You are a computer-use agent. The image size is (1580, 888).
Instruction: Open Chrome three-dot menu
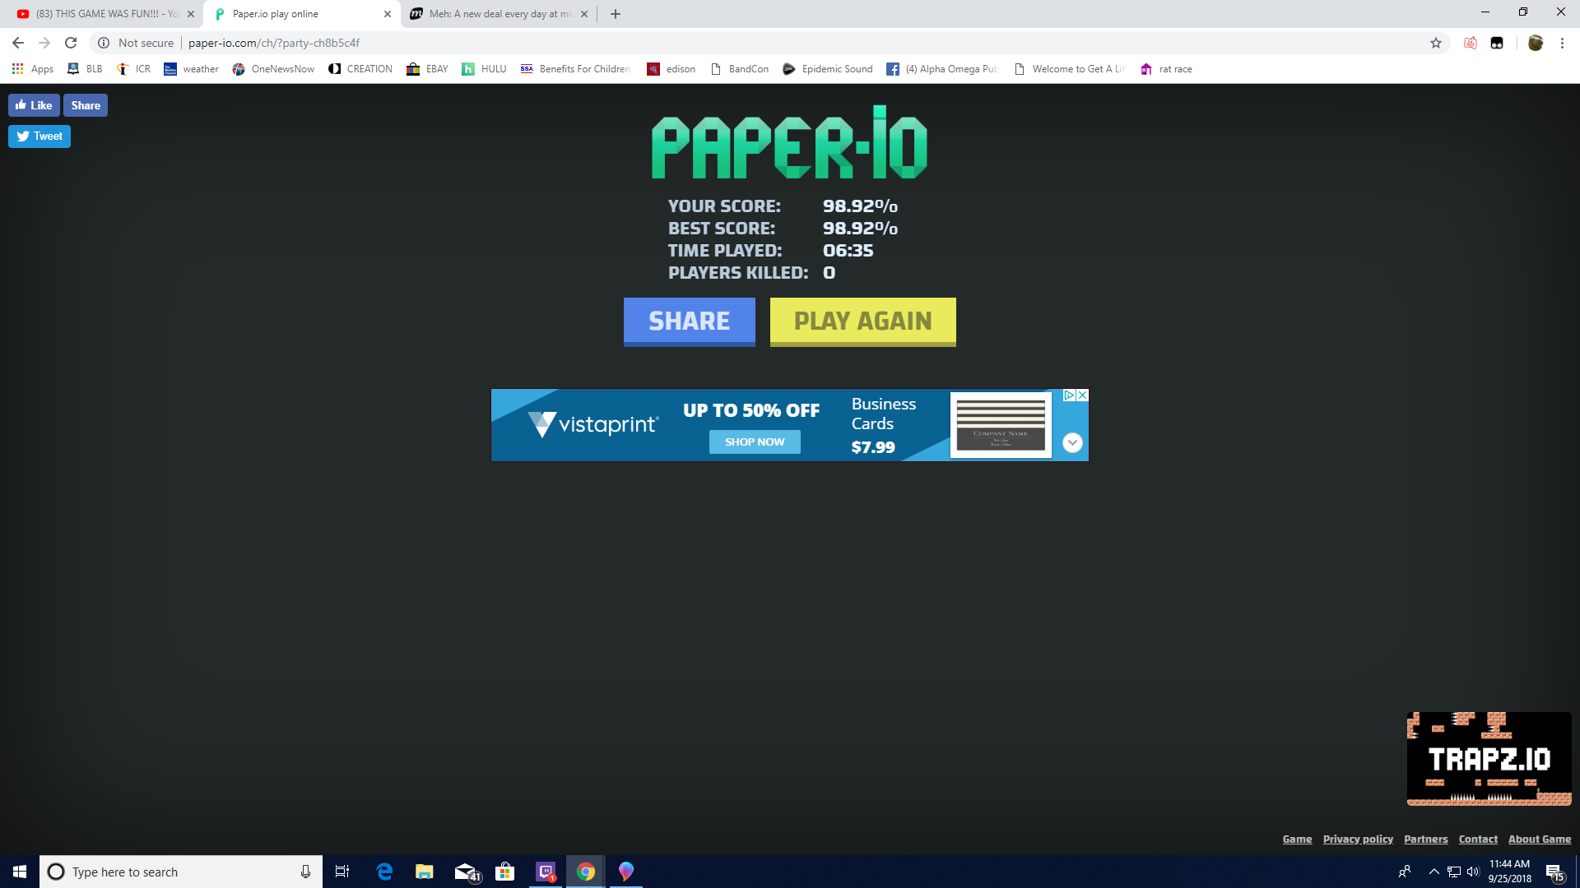[x=1562, y=43]
